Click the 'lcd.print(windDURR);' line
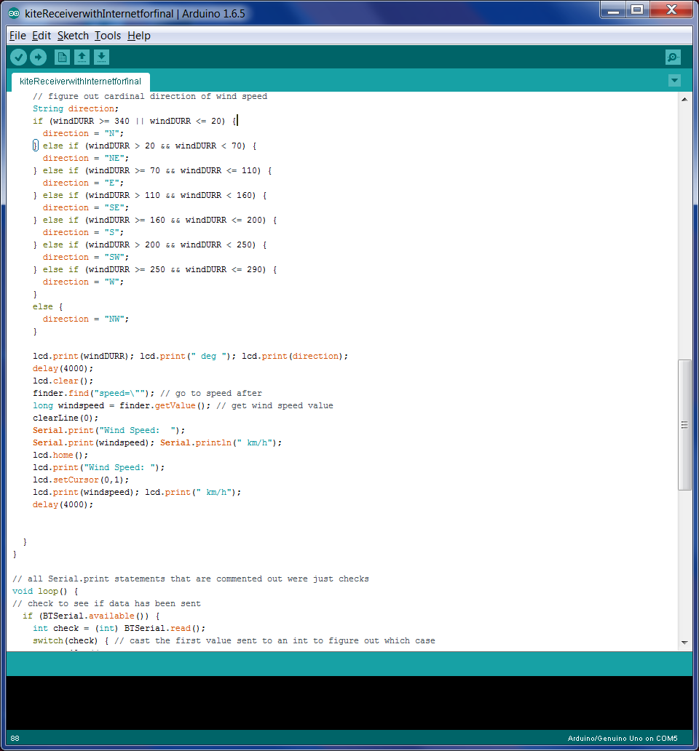This screenshot has height=751, width=699. tap(190, 357)
